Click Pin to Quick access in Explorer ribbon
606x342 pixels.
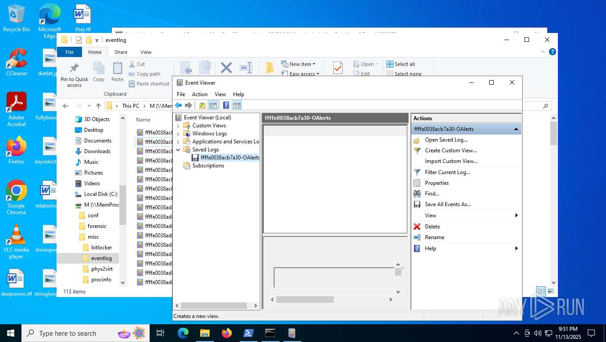click(74, 75)
